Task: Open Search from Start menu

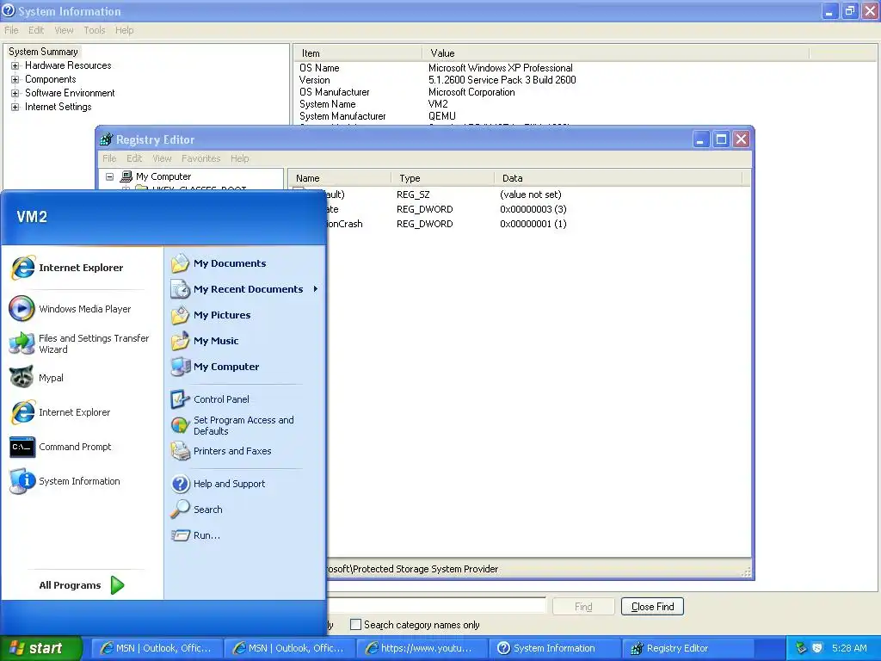Action: (x=197, y=510)
